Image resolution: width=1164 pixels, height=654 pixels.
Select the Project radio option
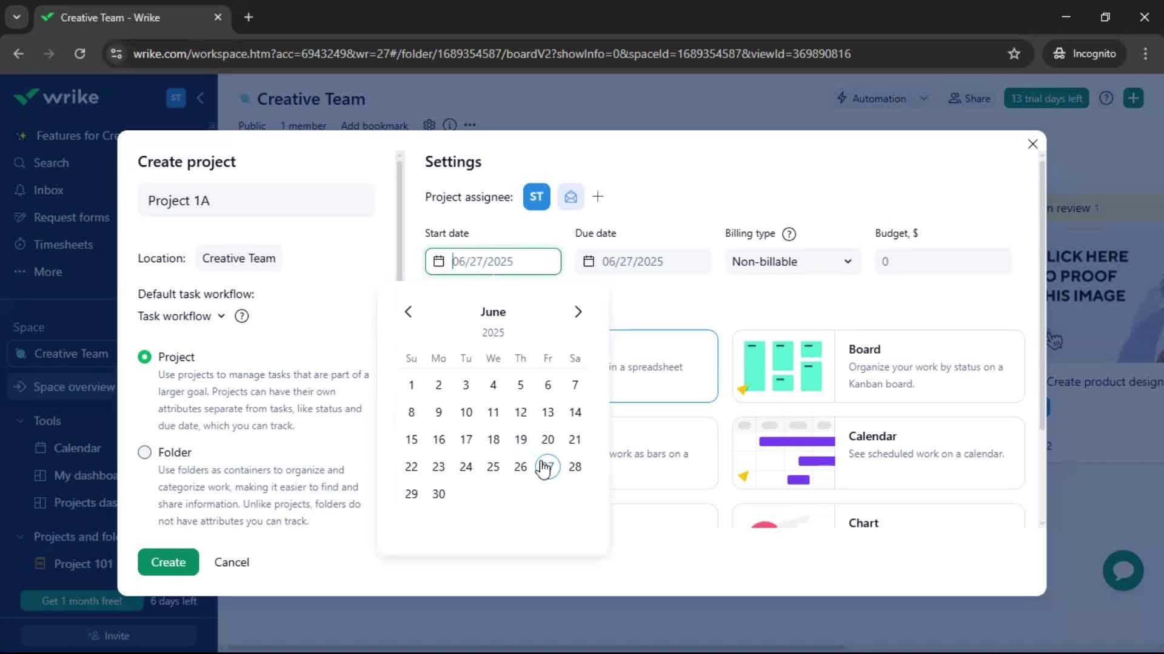coord(144,357)
